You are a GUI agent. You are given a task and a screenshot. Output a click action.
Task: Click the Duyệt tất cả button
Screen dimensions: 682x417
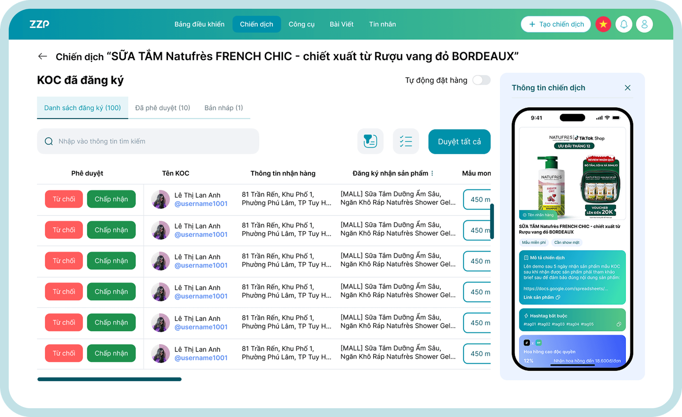(459, 141)
